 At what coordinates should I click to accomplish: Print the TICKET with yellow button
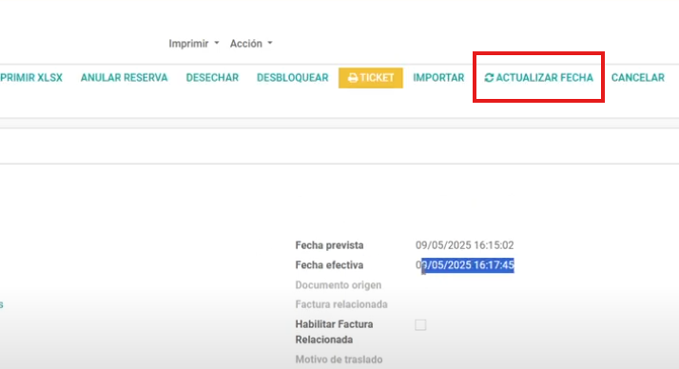coord(371,78)
